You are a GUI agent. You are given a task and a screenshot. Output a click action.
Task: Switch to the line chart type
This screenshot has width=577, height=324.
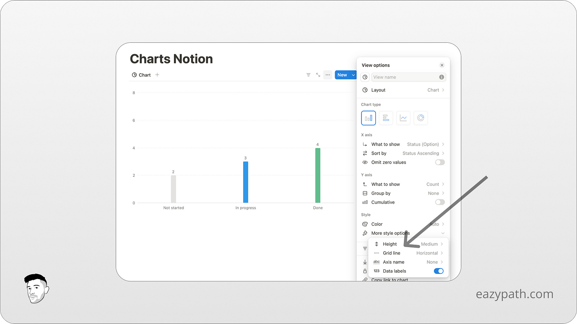coord(403,118)
